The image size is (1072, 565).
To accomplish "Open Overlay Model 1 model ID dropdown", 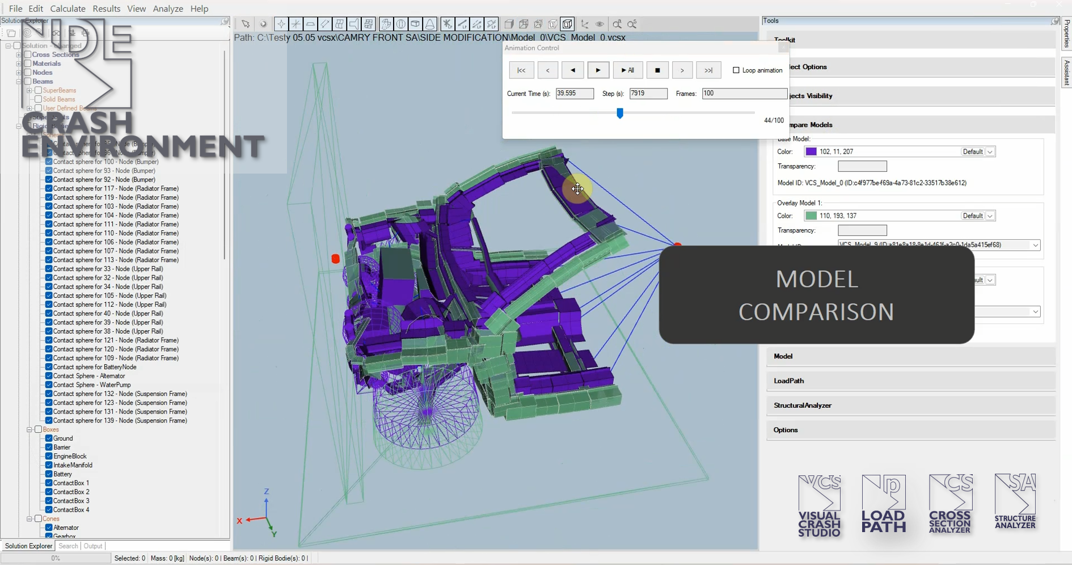I will [x=1035, y=245].
